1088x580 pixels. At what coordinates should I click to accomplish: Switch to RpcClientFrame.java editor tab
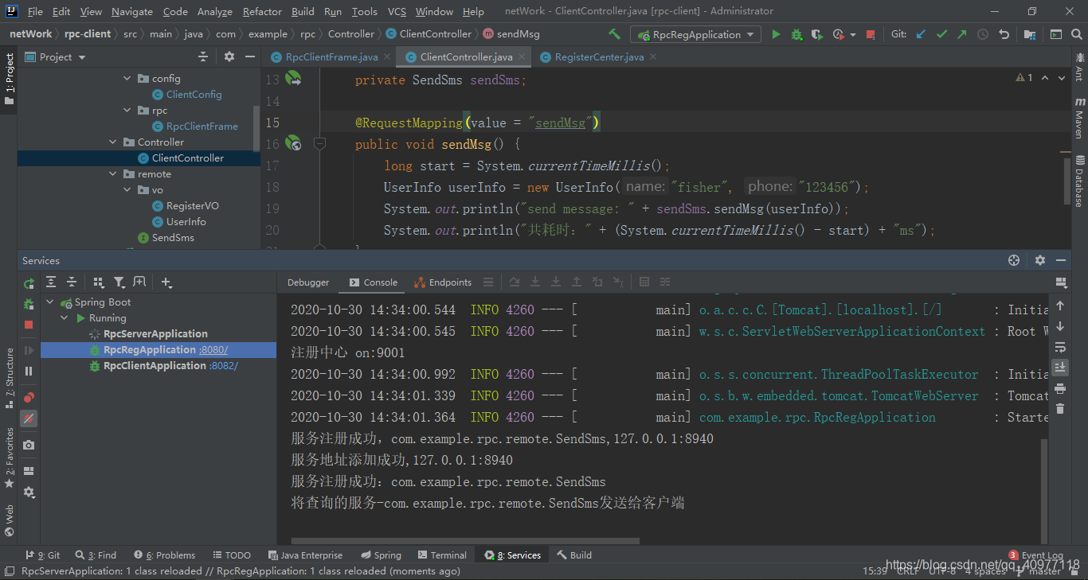pos(331,56)
